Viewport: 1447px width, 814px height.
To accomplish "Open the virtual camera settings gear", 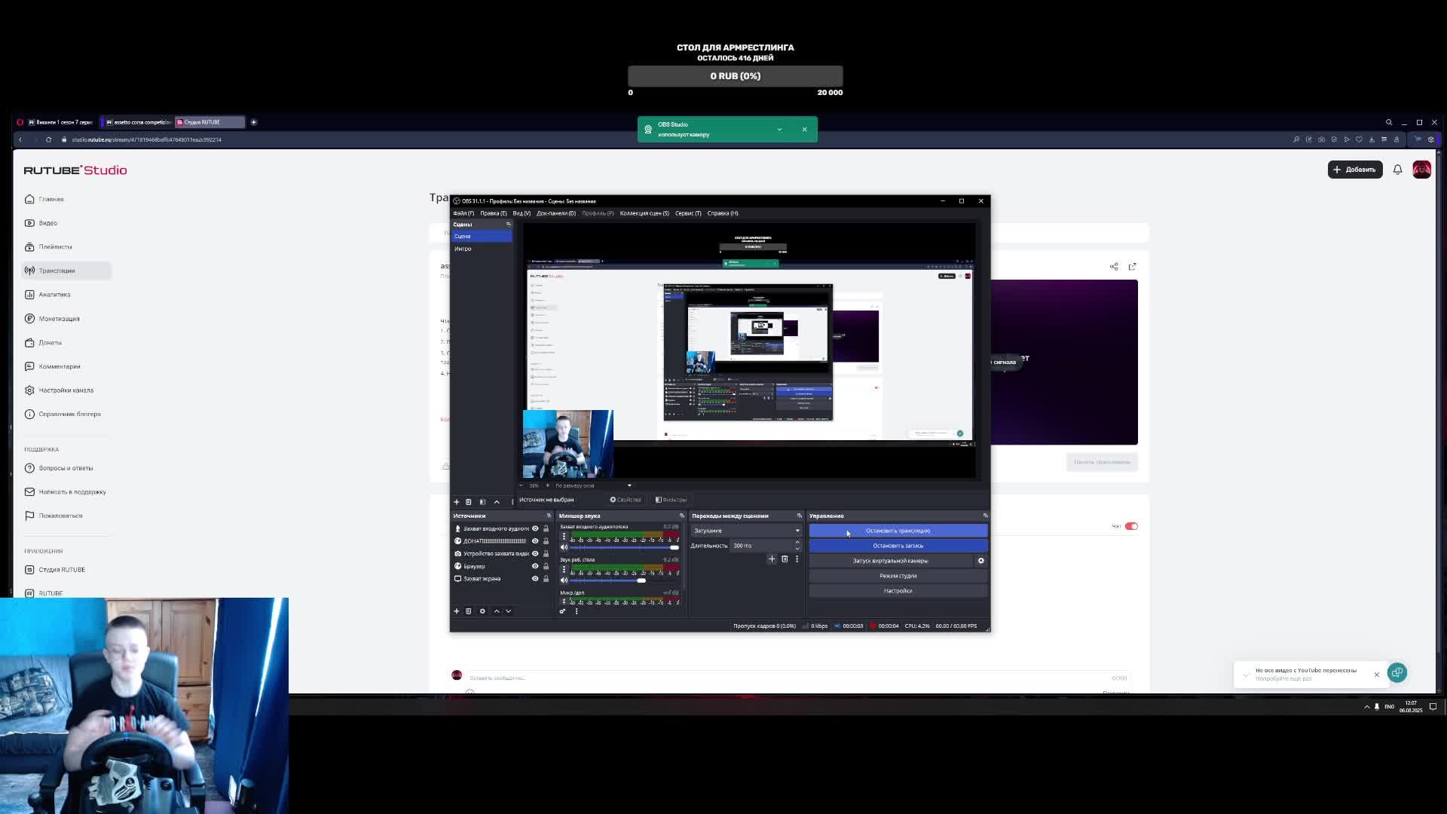I will [980, 561].
